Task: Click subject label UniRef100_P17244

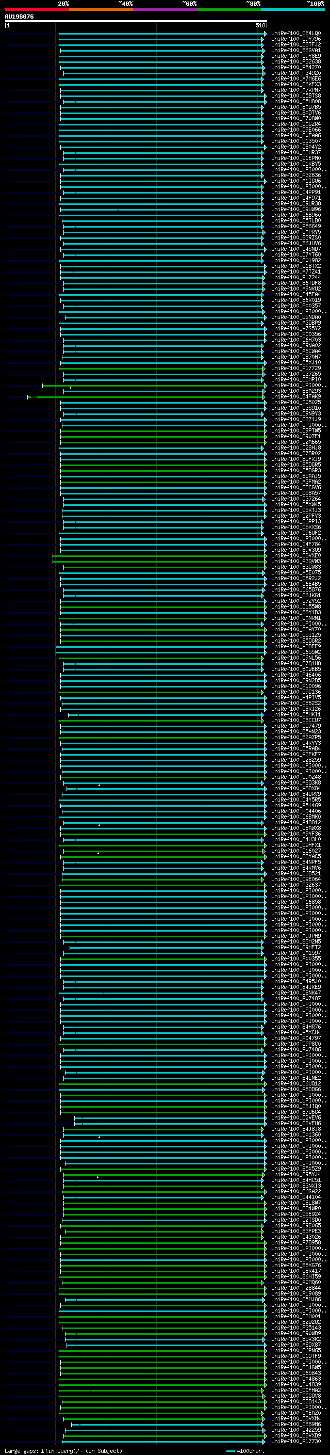Action: 296,277
